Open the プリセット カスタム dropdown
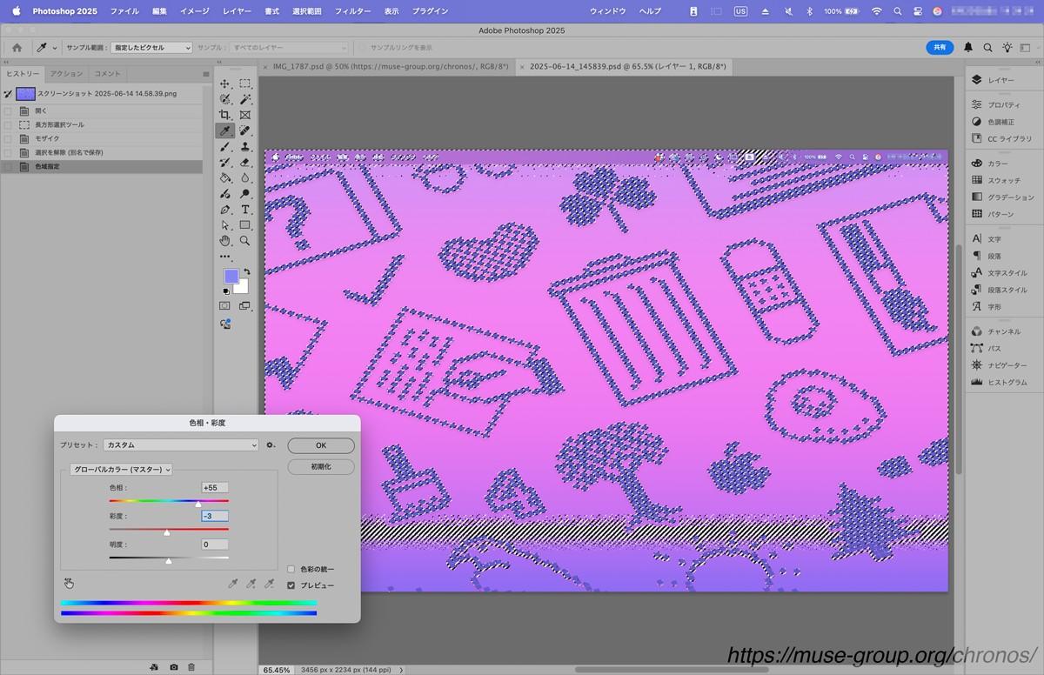1044x675 pixels. pyautogui.click(x=181, y=444)
